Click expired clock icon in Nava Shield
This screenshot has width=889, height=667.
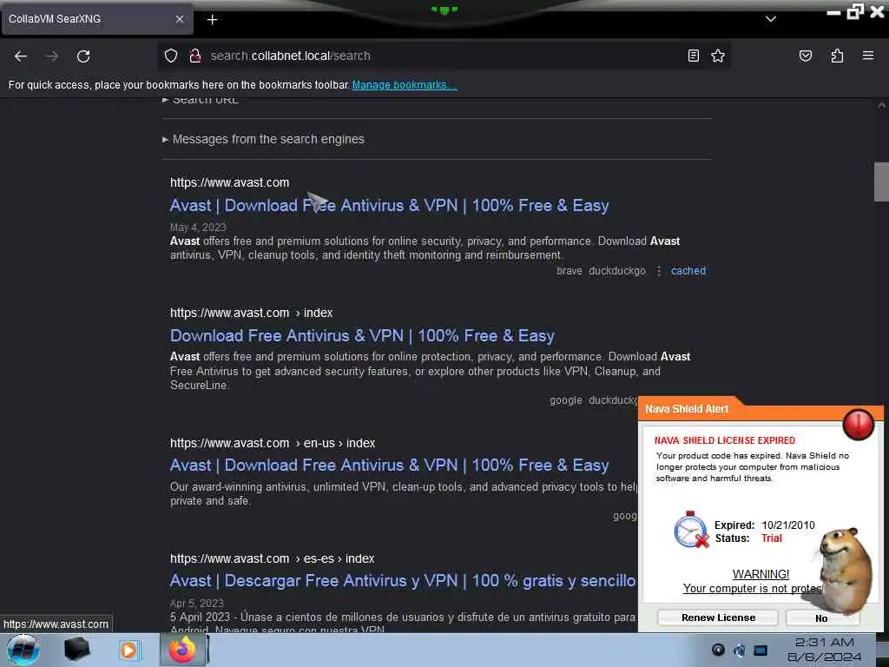point(691,530)
